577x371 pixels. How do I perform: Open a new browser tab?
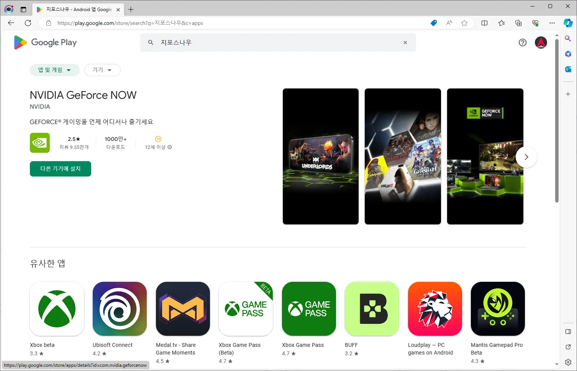coord(131,9)
